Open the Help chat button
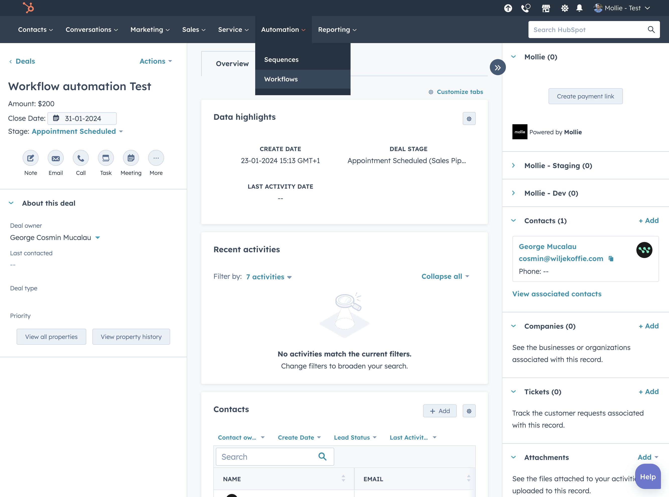This screenshot has height=497, width=669. (x=648, y=476)
